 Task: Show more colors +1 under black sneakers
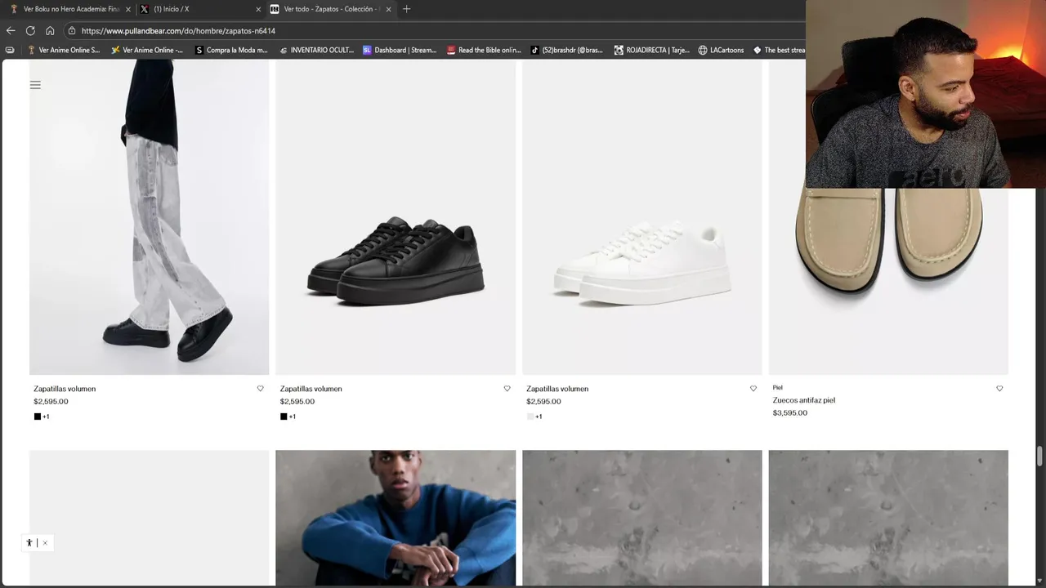pos(293,416)
